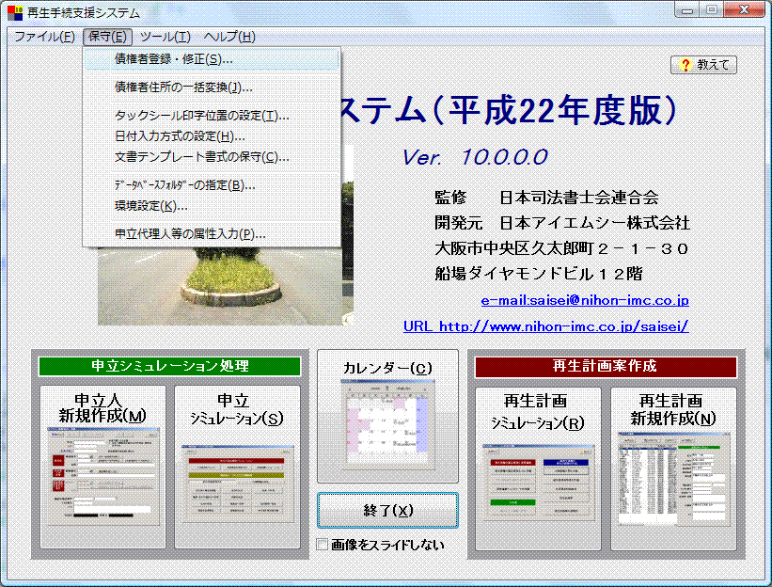772x587 pixels.
Task: Click the 教えて help question-mark button
Action: tap(703, 65)
